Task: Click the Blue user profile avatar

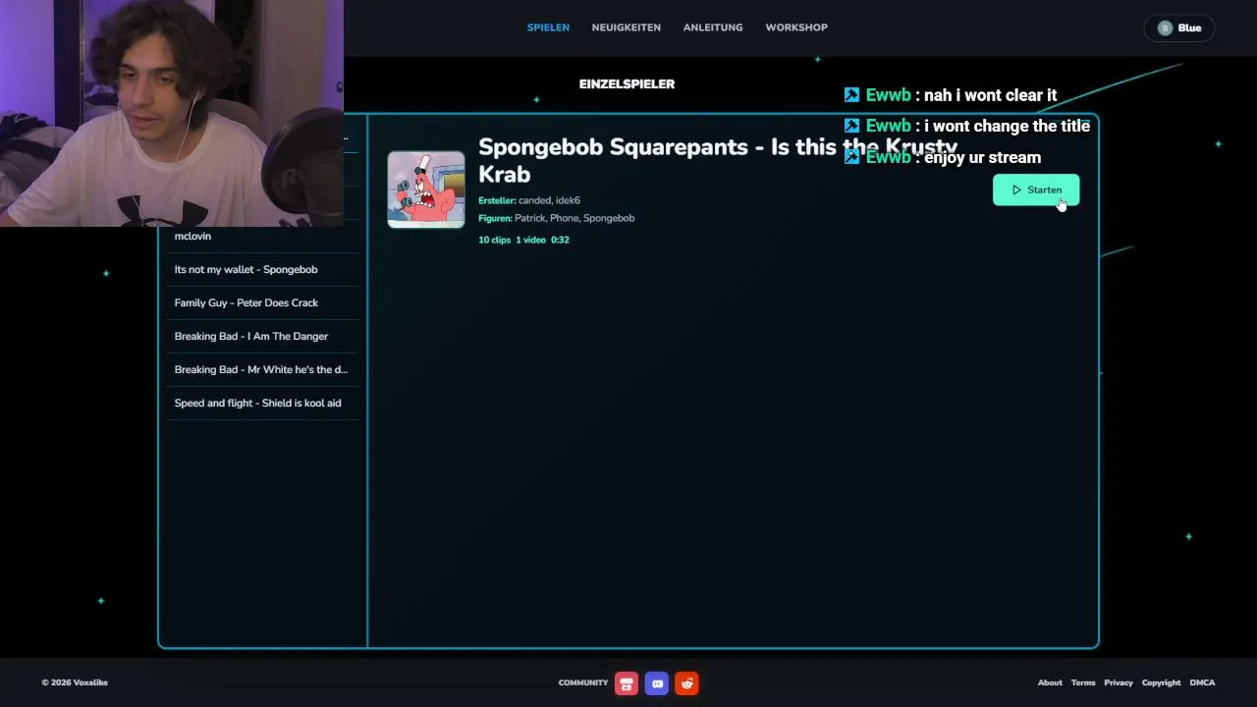Action: [x=1165, y=27]
